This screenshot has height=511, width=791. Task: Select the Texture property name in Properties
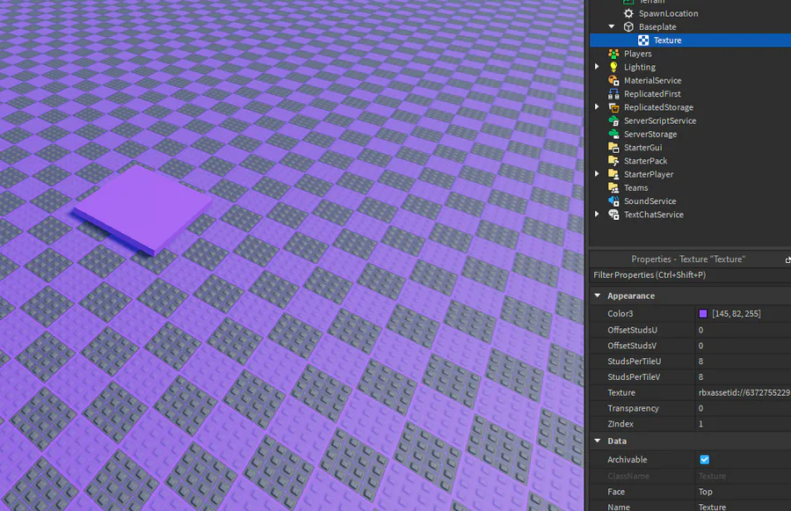coord(621,392)
